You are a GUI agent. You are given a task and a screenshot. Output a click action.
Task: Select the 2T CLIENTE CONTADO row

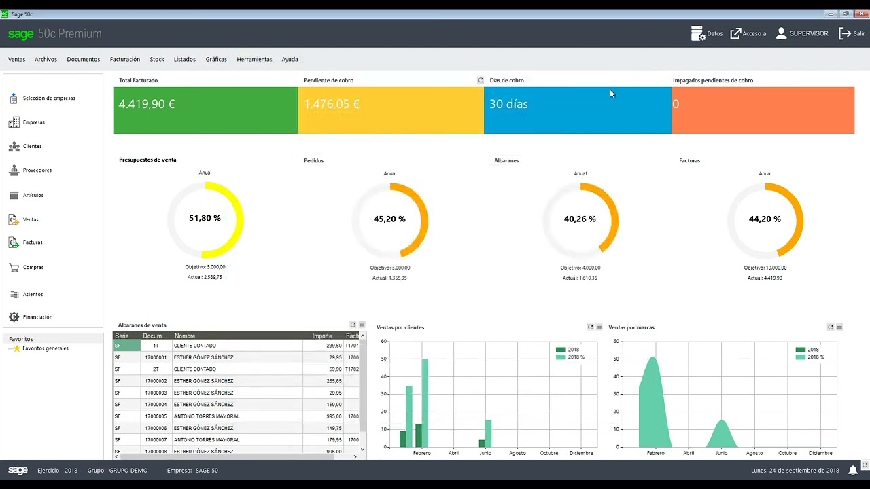236,369
